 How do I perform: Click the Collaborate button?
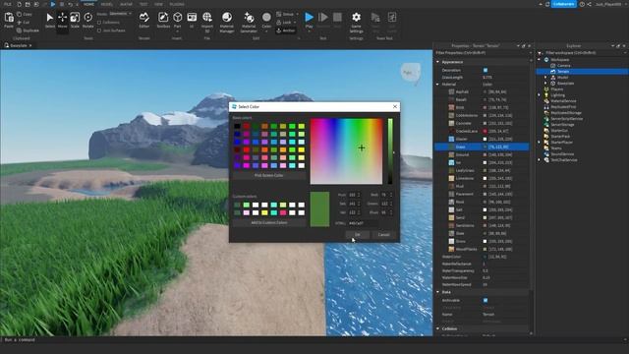point(563,4)
